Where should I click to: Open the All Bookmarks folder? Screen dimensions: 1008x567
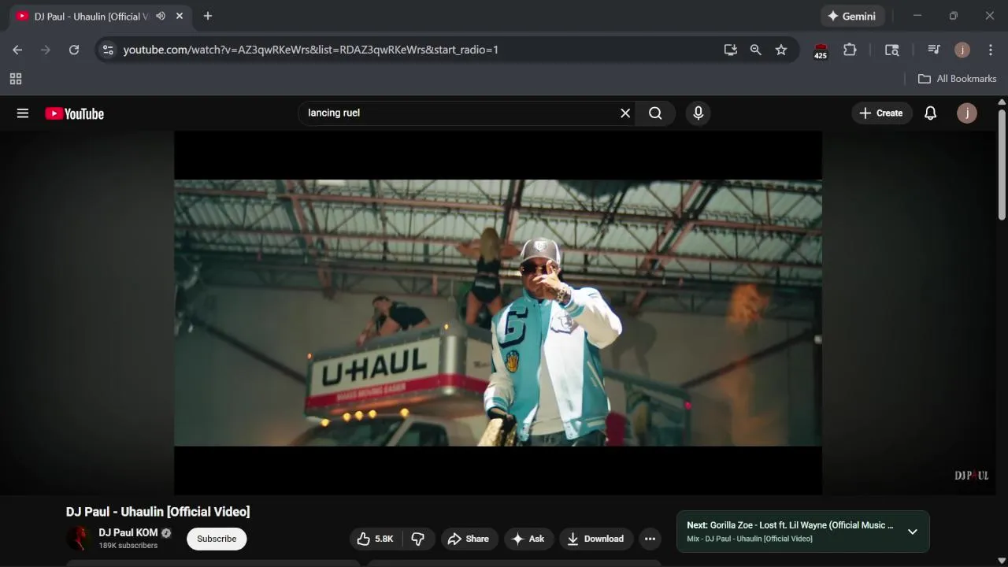point(958,79)
